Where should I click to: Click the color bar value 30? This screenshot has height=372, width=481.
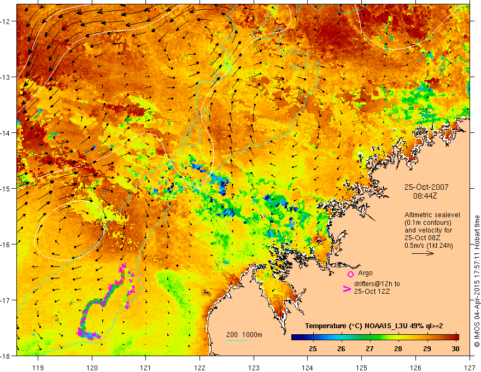[455, 349]
